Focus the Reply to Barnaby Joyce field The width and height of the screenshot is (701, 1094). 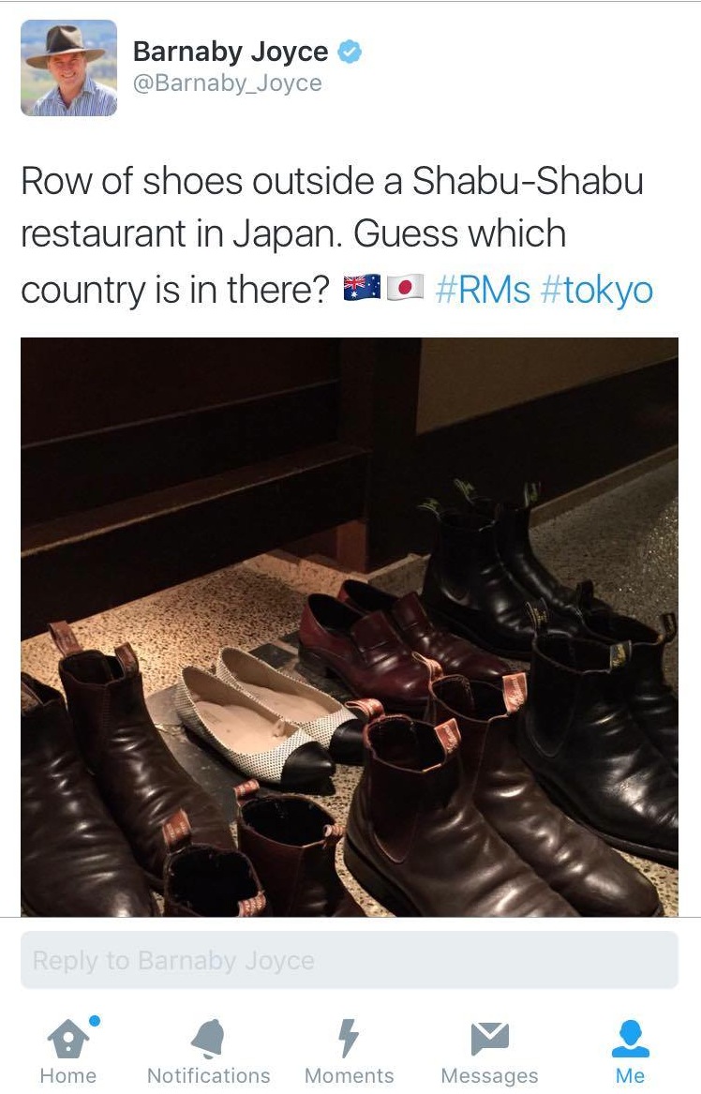350,960
